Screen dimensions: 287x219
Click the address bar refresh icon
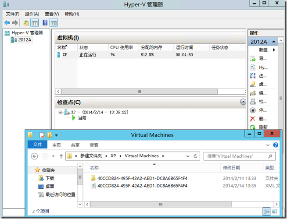tap(195, 156)
